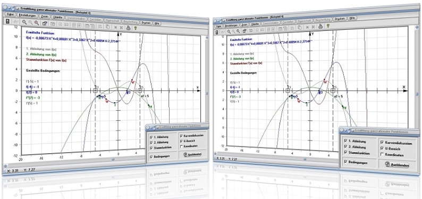Click calculator icon in right window toolbar
This screenshot has width=422, height=199.
217,32
